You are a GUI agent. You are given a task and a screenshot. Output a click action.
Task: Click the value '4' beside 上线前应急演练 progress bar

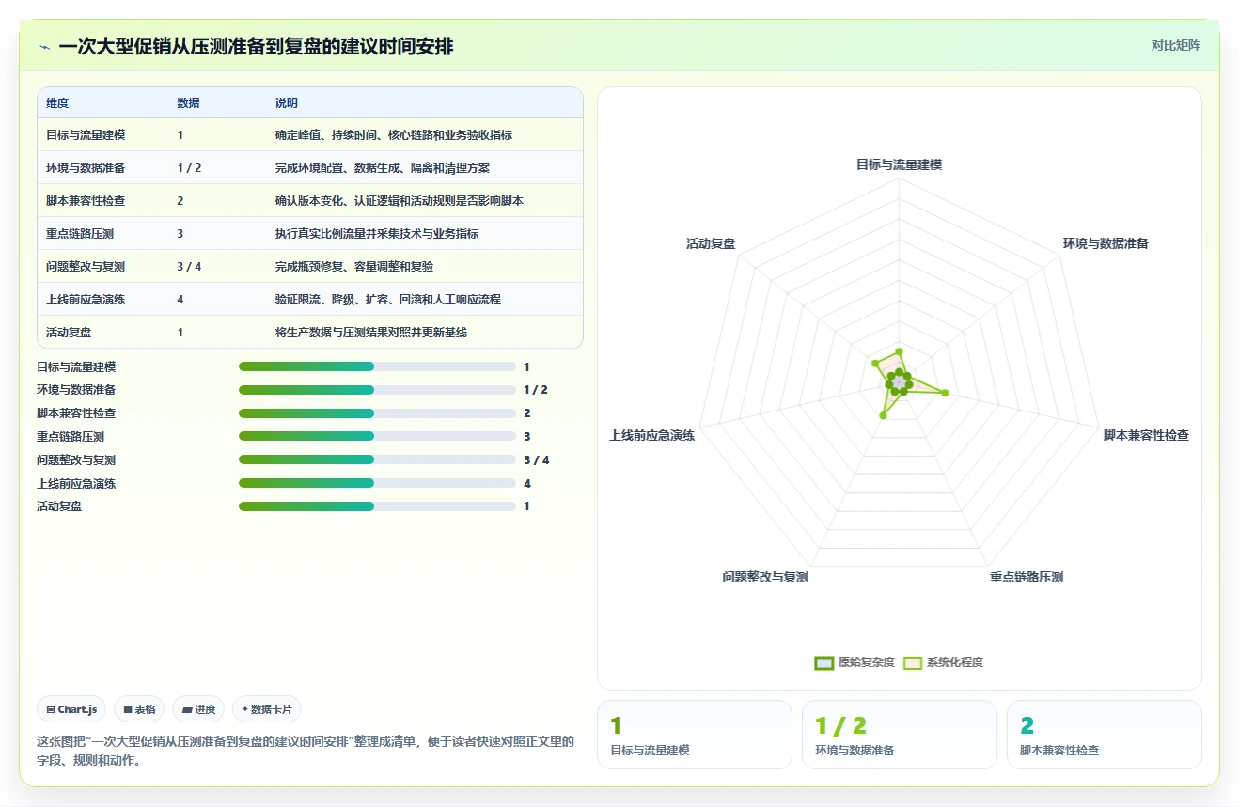(x=527, y=483)
